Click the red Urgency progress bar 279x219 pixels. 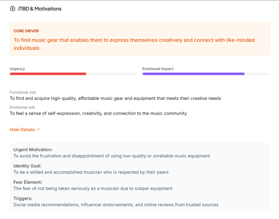tap(48, 74)
